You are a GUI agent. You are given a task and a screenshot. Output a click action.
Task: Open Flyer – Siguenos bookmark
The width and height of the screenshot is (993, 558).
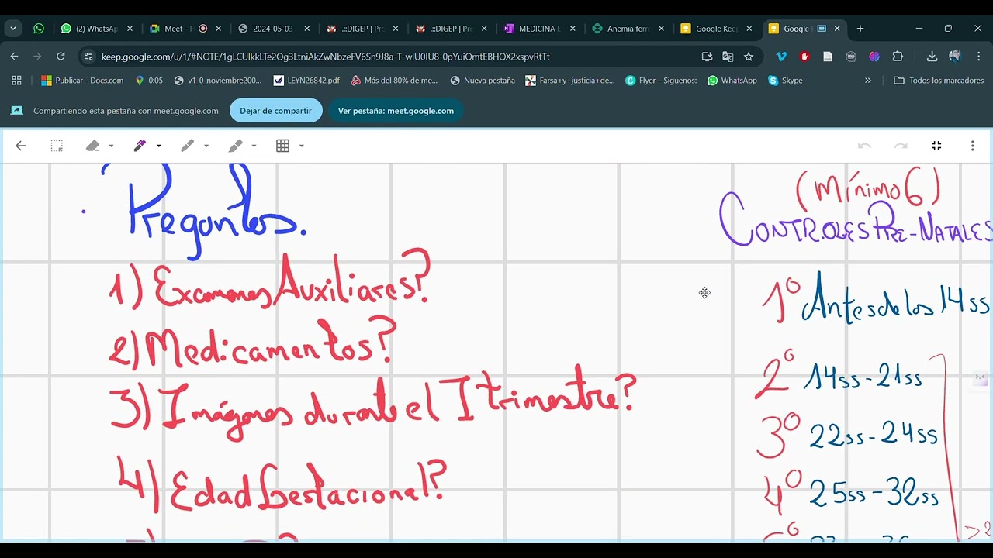pyautogui.click(x=662, y=81)
